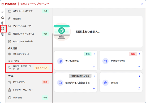This screenshot has width=146, height=103.
Task: Minimize the McAfee window
Action: [x=136, y=4]
